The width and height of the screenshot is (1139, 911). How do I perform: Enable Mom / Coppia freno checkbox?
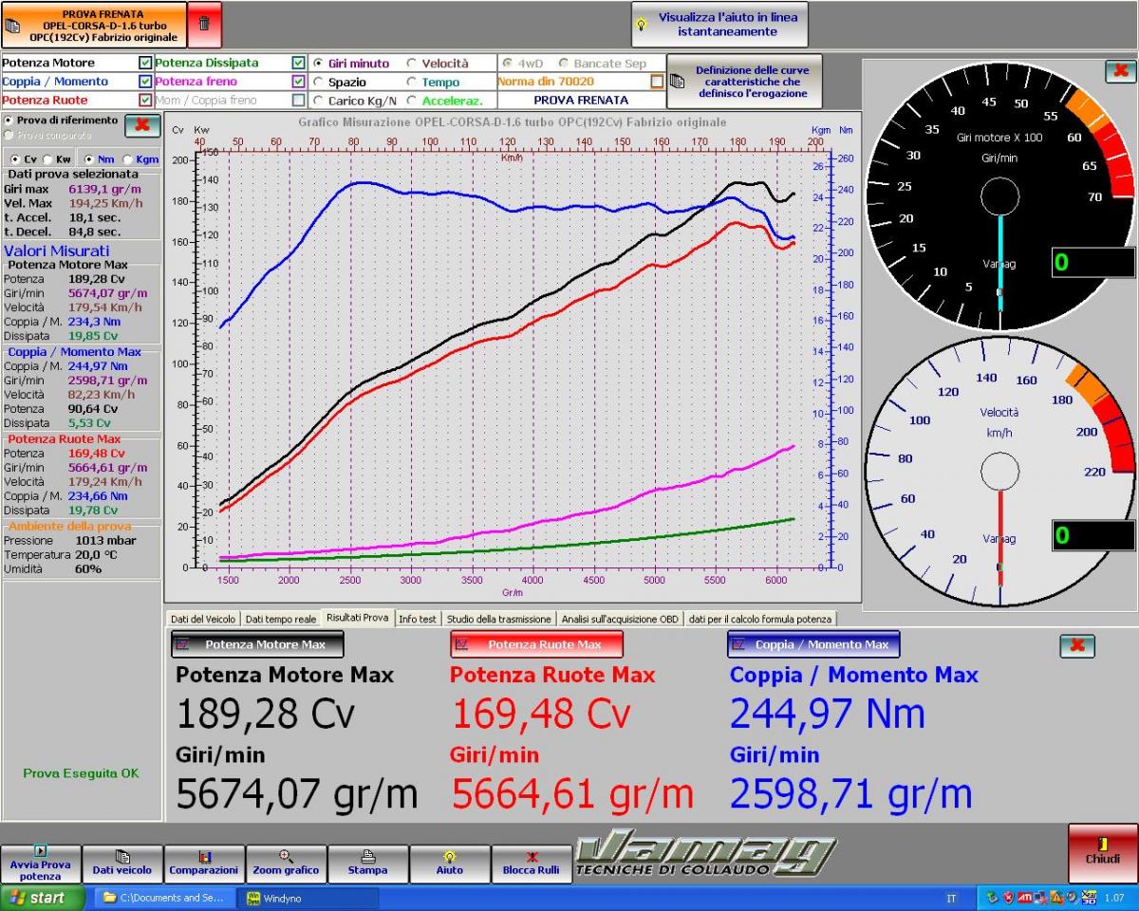tap(298, 100)
